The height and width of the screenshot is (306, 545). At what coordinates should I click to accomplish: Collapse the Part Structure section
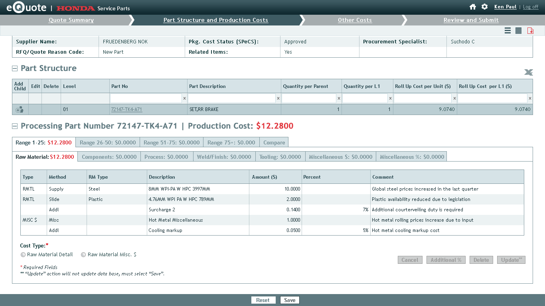click(x=15, y=68)
